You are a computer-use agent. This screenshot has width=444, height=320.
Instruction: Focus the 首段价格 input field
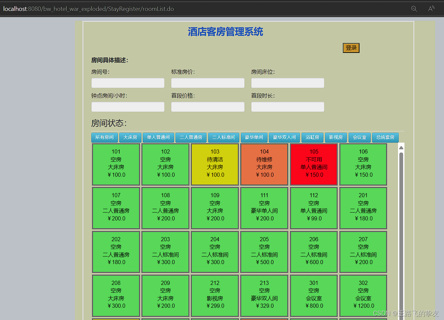pos(208,107)
